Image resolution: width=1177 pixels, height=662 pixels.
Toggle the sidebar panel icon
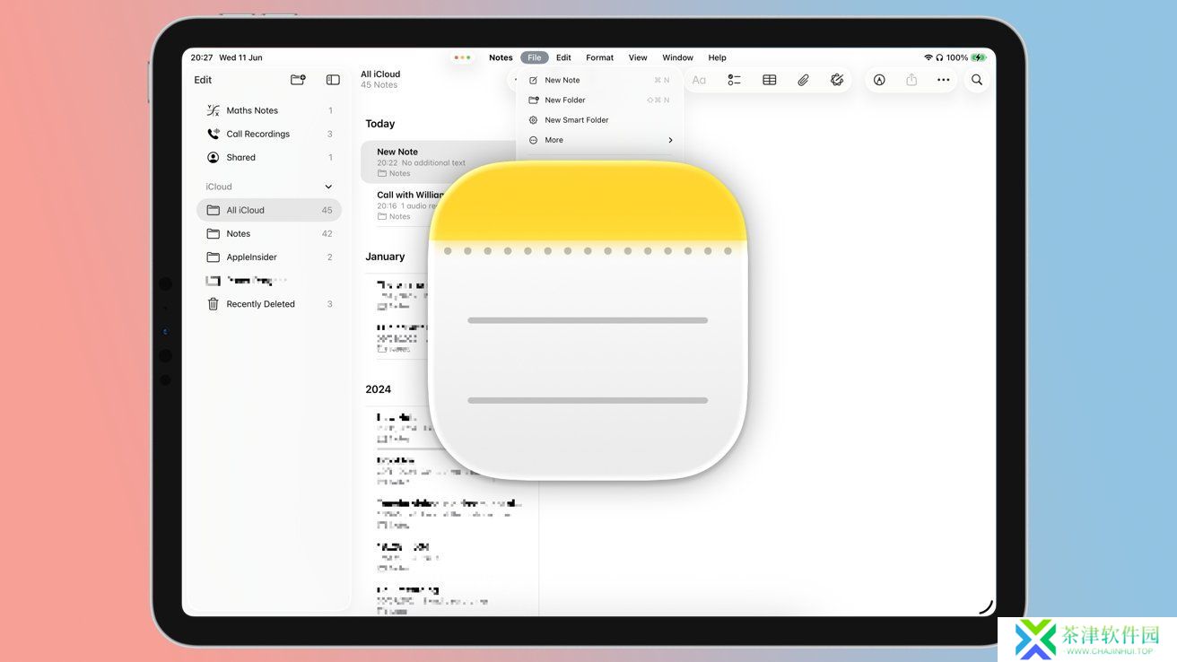pyautogui.click(x=333, y=80)
